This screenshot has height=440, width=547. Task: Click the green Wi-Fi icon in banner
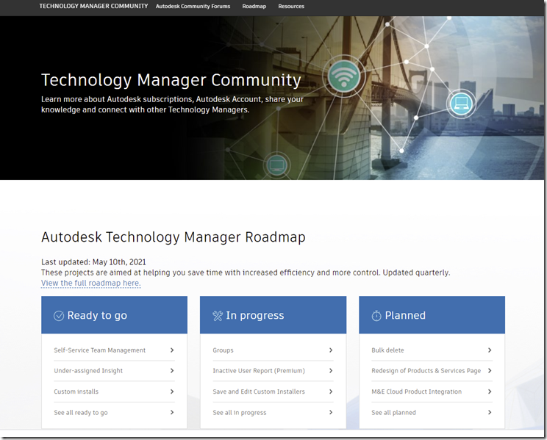pos(343,76)
